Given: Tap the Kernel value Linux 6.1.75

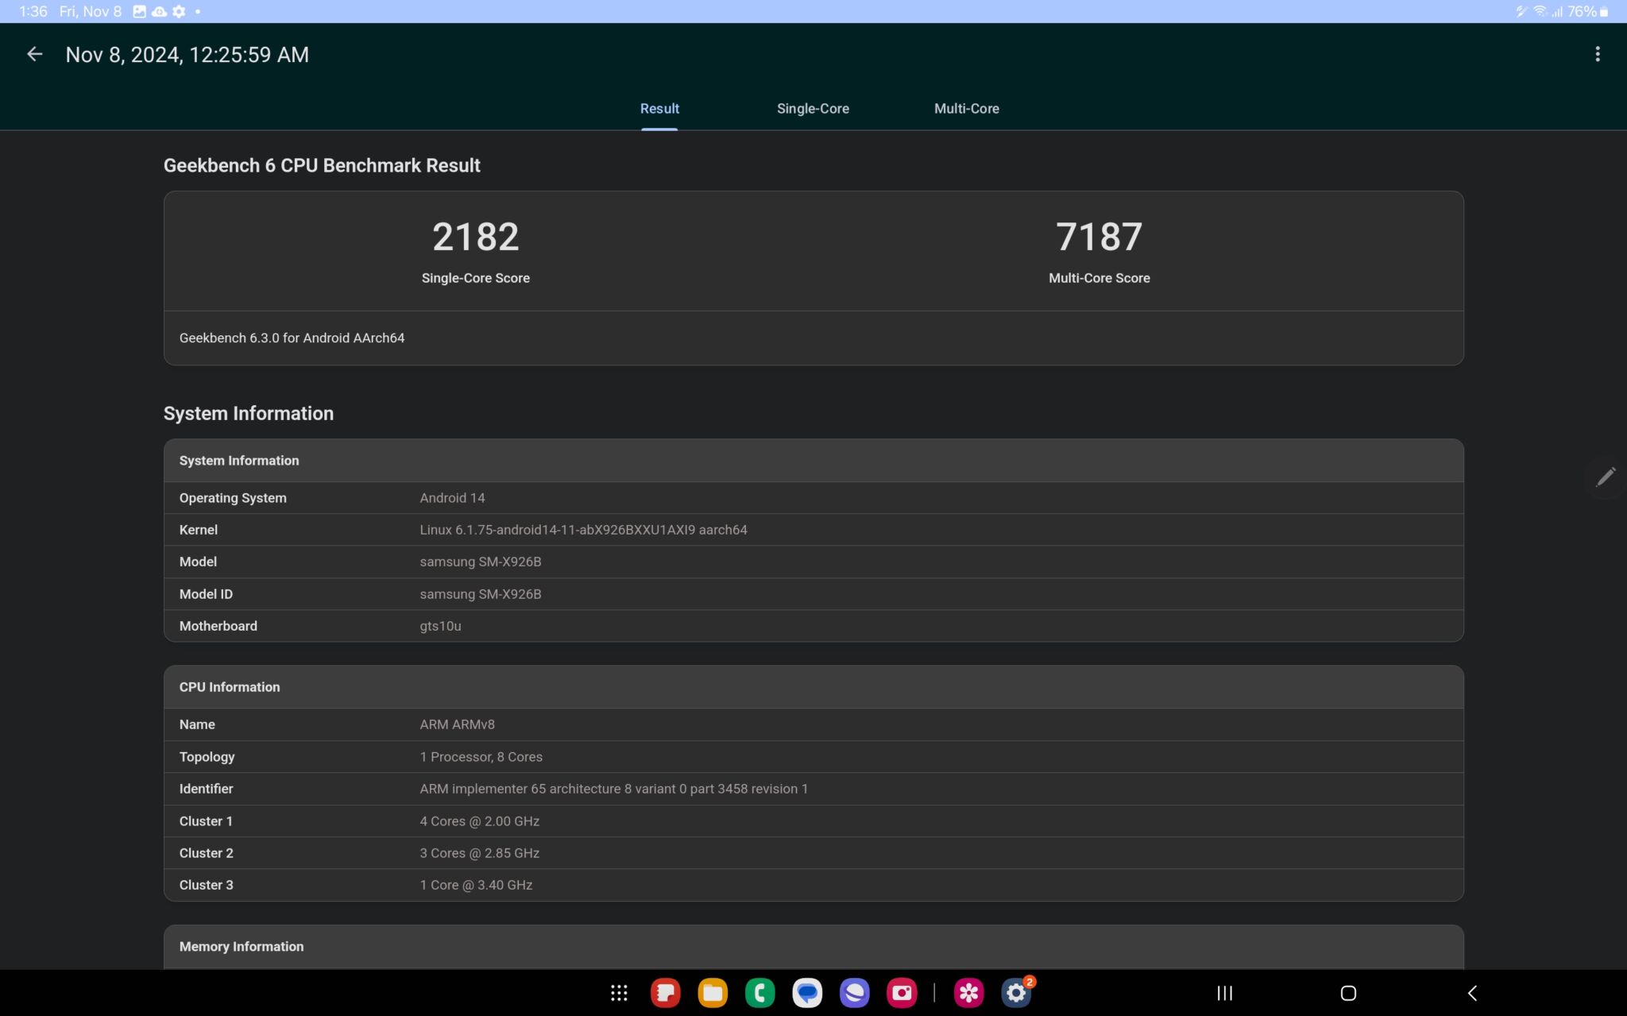Looking at the screenshot, I should pyautogui.click(x=583, y=530).
